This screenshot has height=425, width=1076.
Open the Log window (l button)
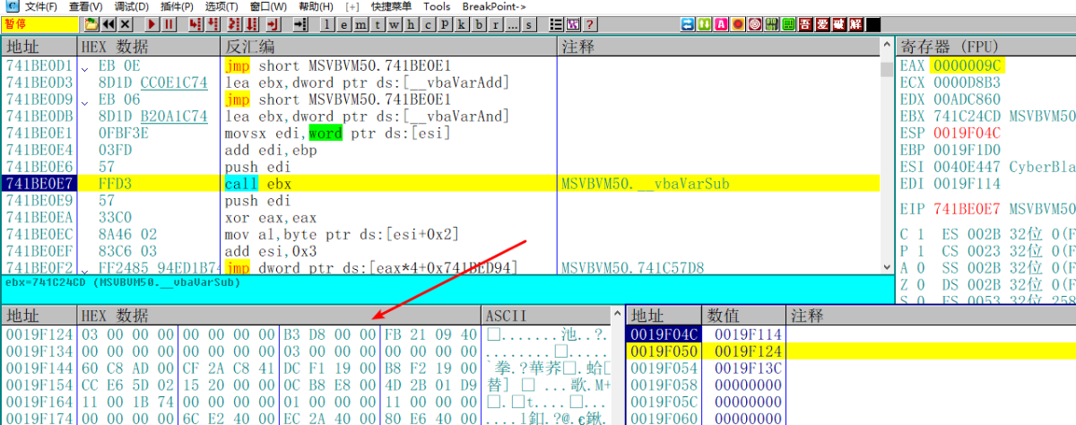327,23
